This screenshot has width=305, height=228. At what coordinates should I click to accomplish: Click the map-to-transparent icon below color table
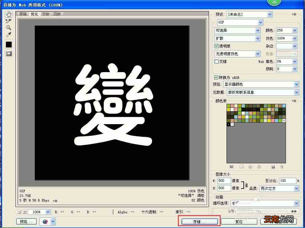(242, 167)
